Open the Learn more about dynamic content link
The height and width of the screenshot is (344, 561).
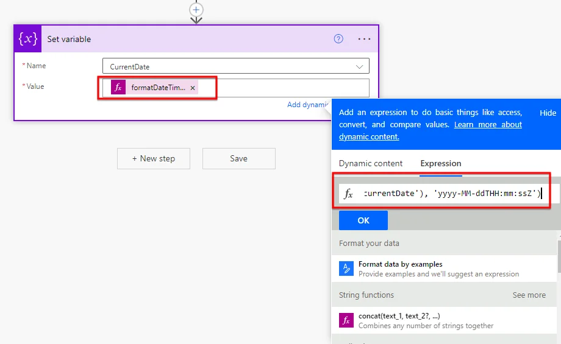[x=488, y=125]
